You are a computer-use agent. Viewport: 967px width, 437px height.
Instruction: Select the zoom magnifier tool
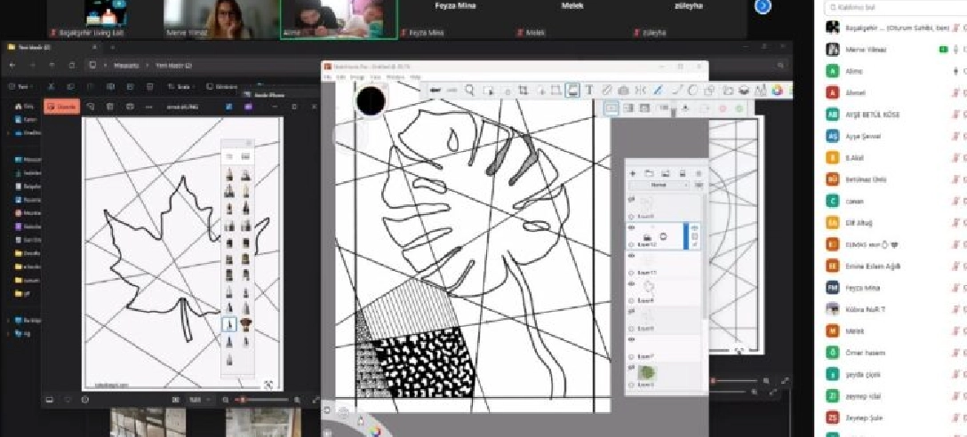470,90
